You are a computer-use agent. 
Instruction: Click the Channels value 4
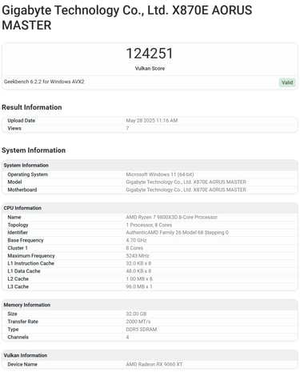pyautogui.click(x=127, y=337)
